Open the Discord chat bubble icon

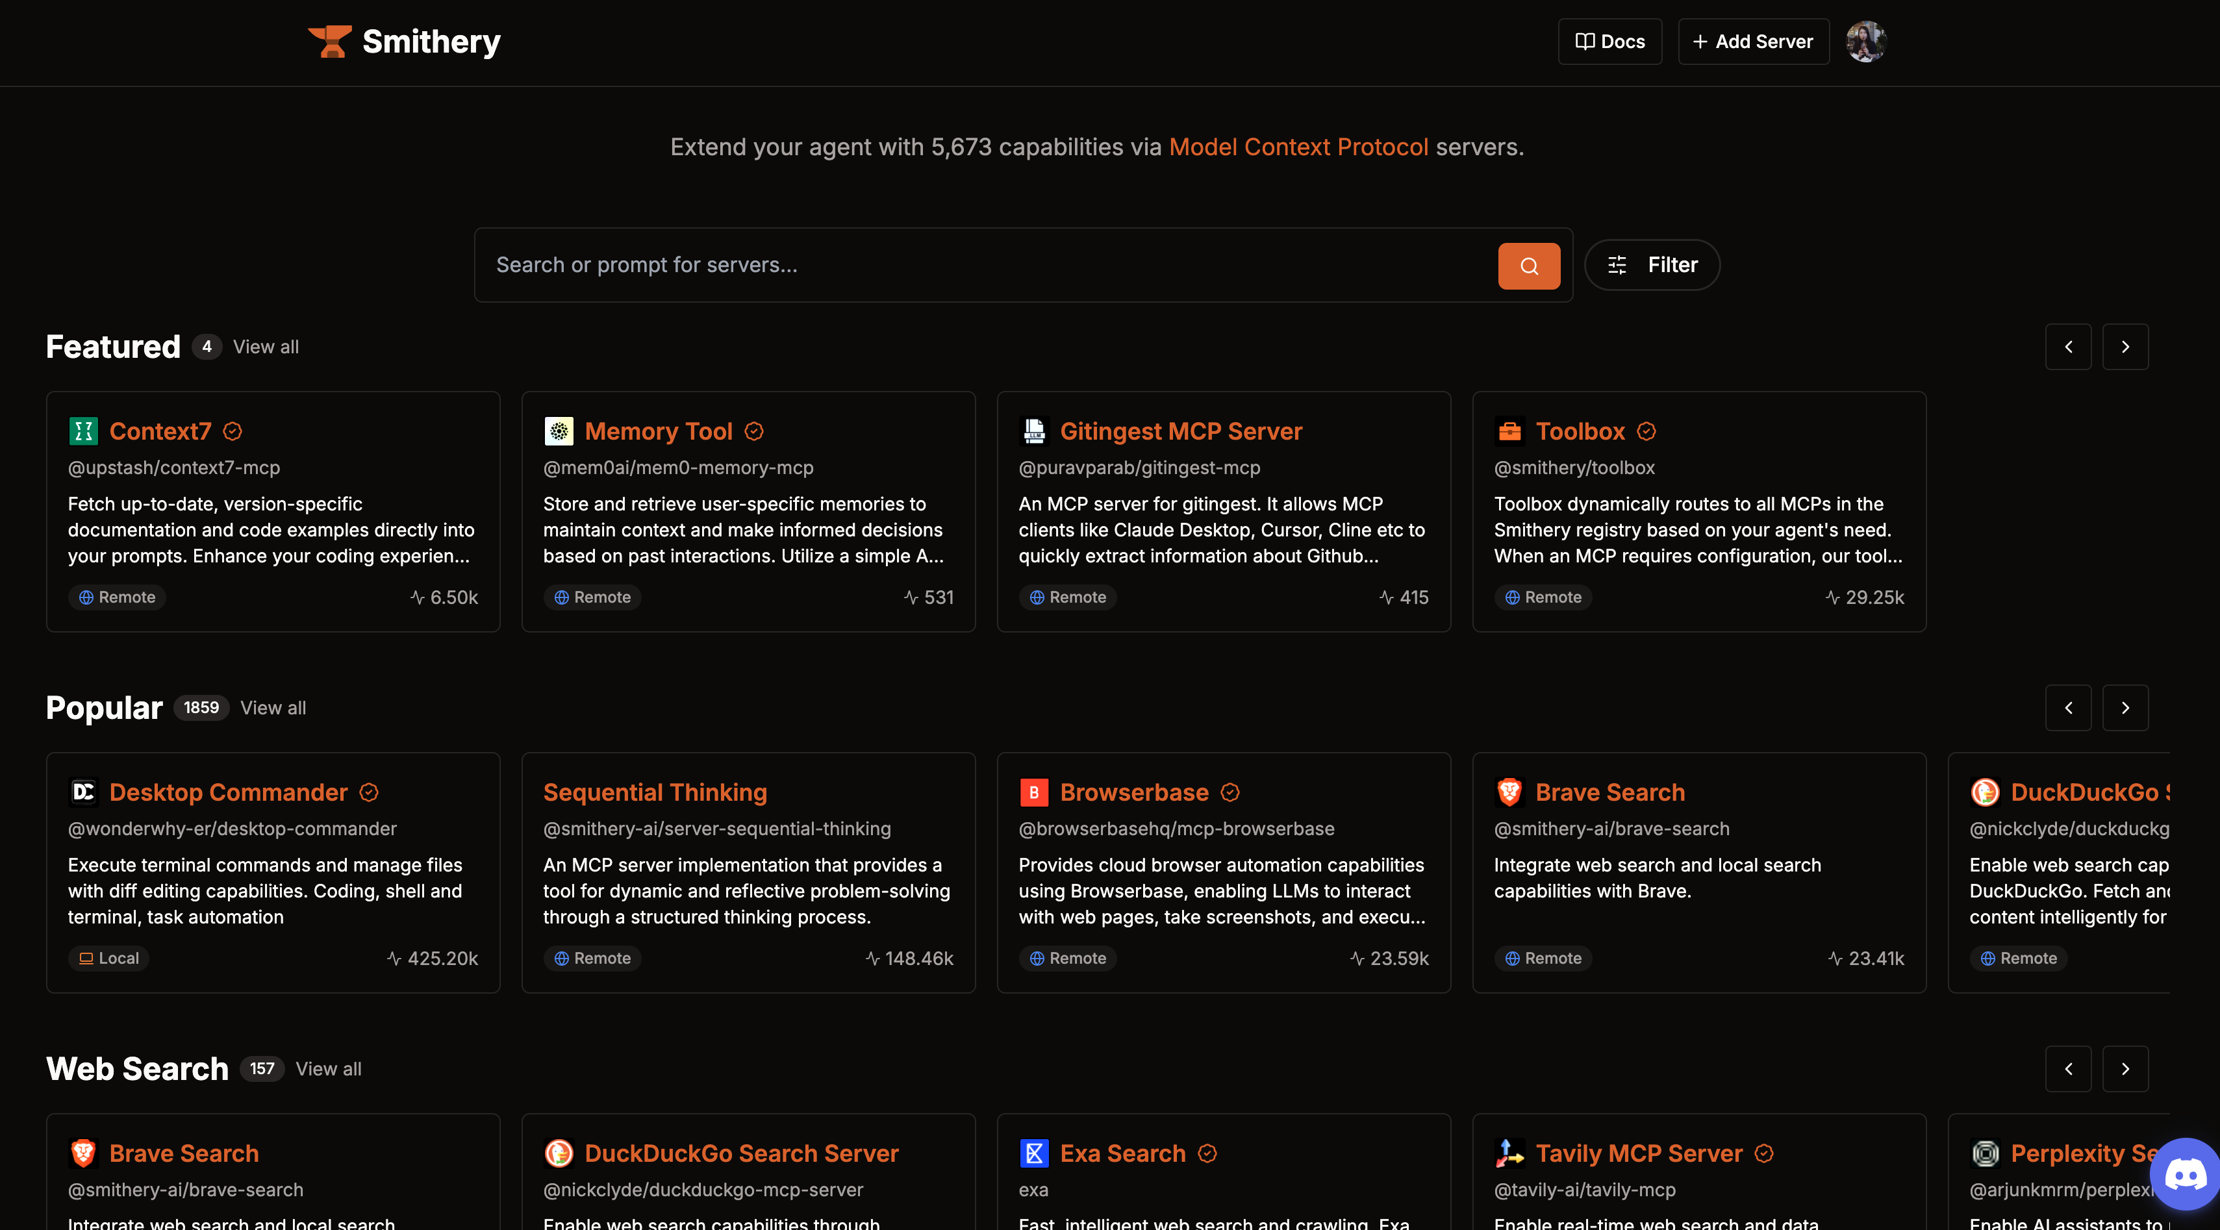pos(2186,1174)
